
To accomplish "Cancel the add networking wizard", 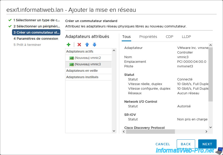I will tap(163, 144).
